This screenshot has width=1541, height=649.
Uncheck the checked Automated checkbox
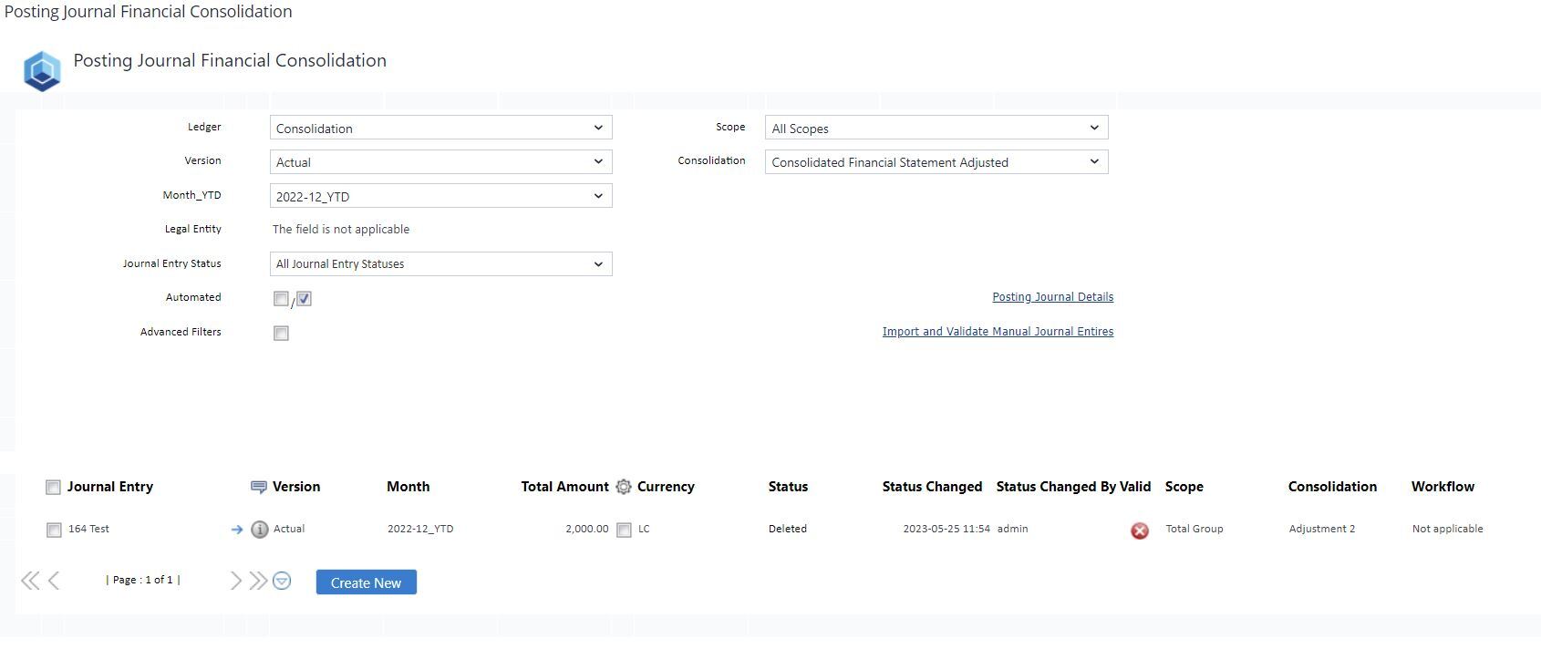304,299
